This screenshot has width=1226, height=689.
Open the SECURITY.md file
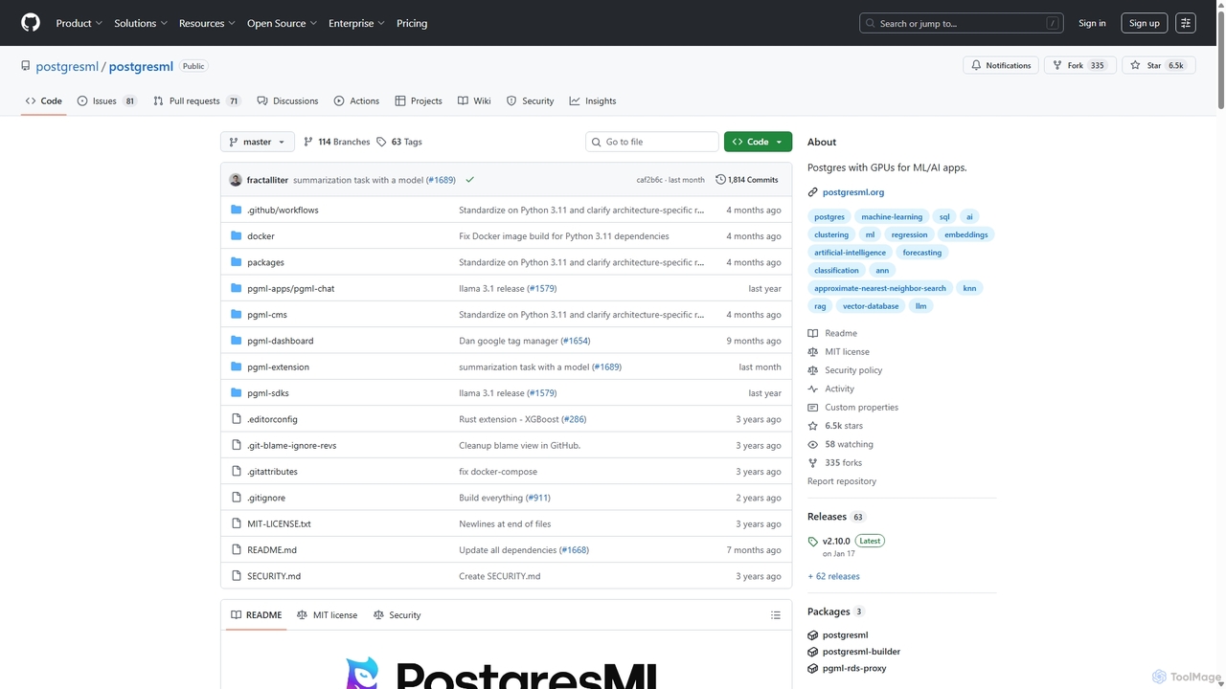click(x=274, y=576)
